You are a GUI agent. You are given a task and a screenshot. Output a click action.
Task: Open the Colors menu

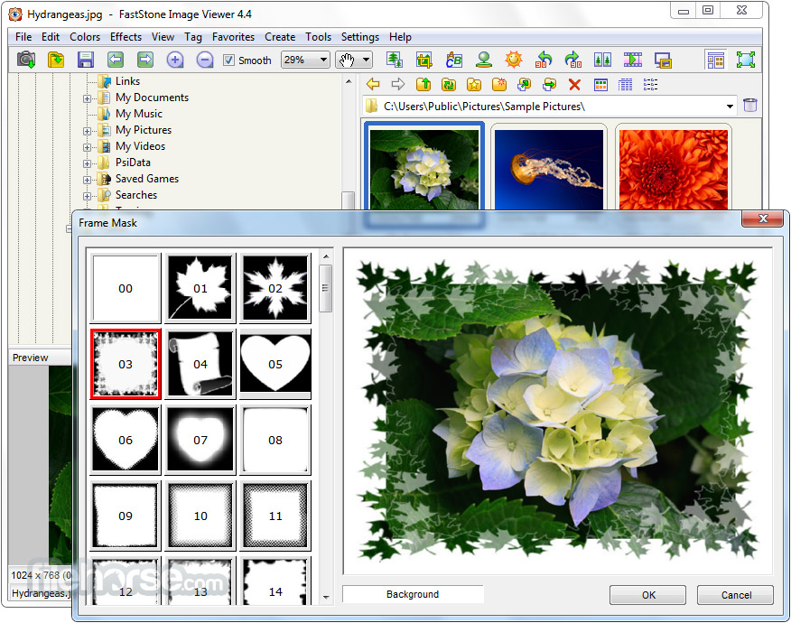coord(85,37)
